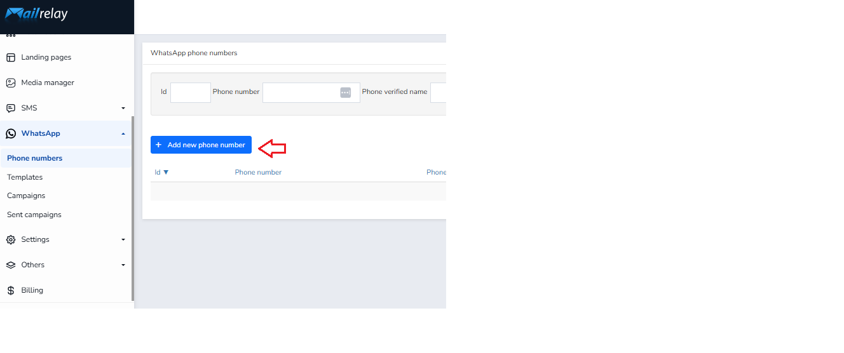Screen dimensions: 844x353
Task: Click the Others layers icon
Action: click(11, 265)
